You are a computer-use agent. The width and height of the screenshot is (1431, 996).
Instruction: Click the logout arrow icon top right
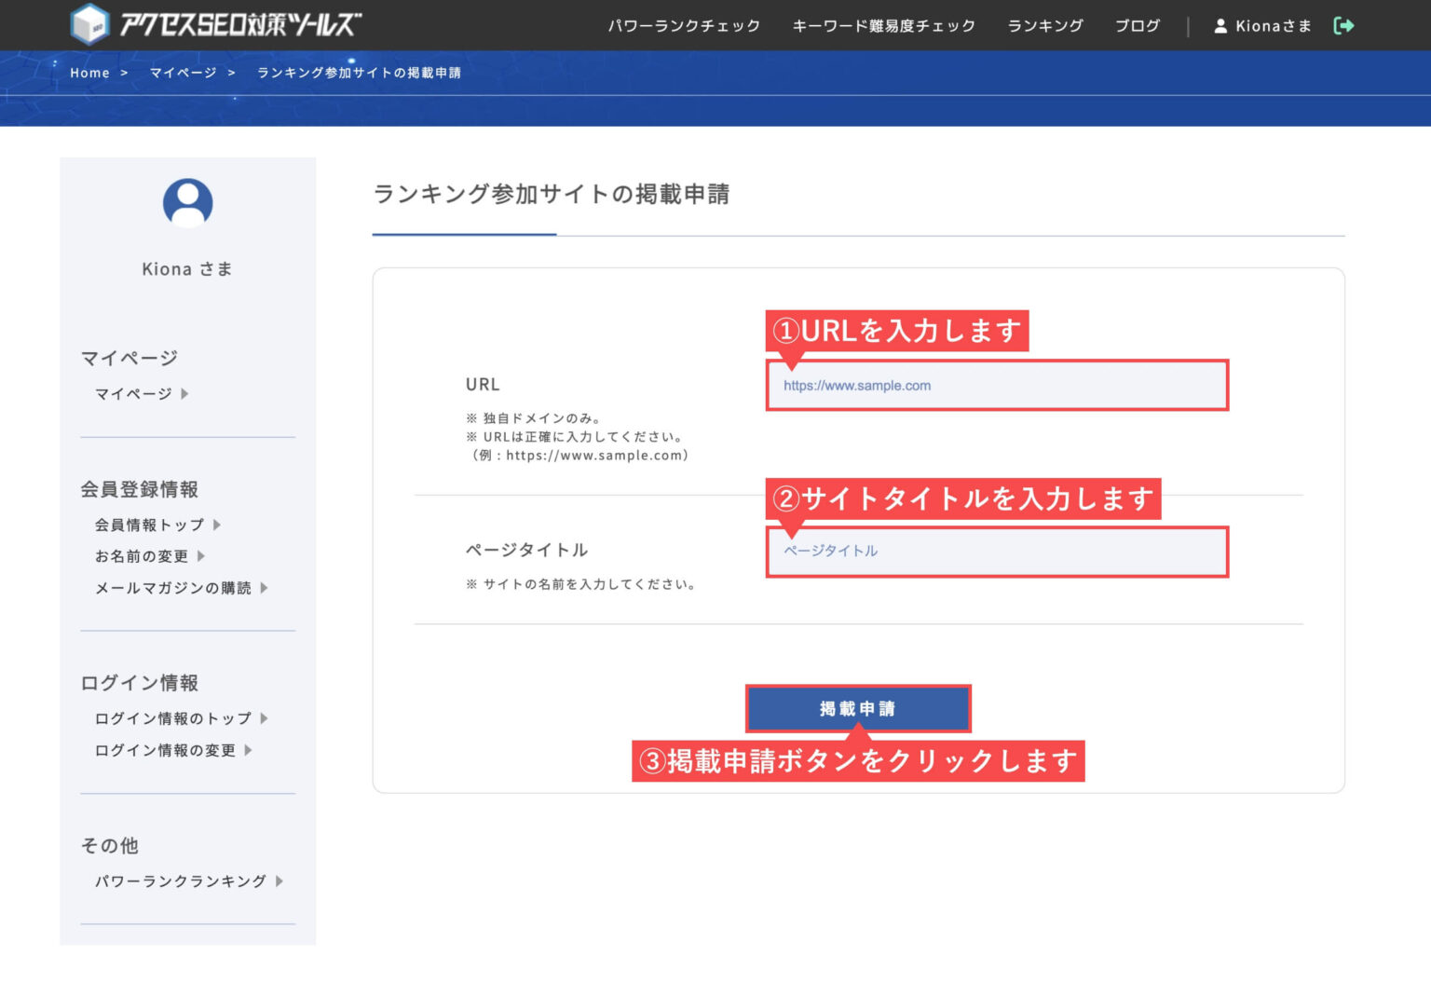(1344, 25)
